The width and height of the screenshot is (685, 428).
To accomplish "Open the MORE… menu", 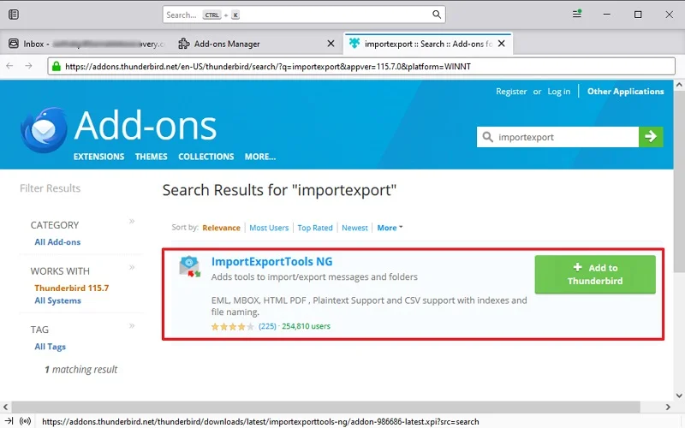I will pyautogui.click(x=260, y=157).
